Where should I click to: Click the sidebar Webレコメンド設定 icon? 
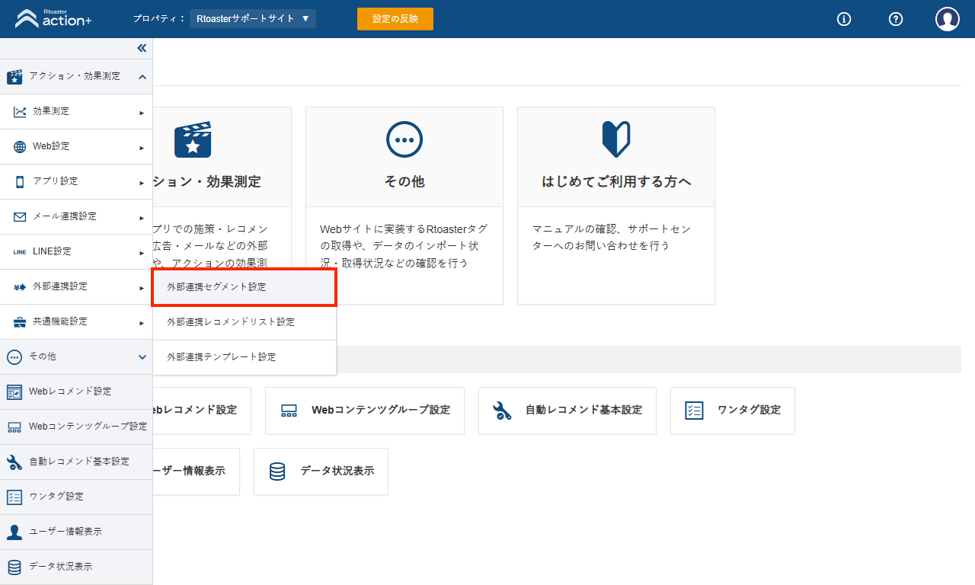coord(14,392)
